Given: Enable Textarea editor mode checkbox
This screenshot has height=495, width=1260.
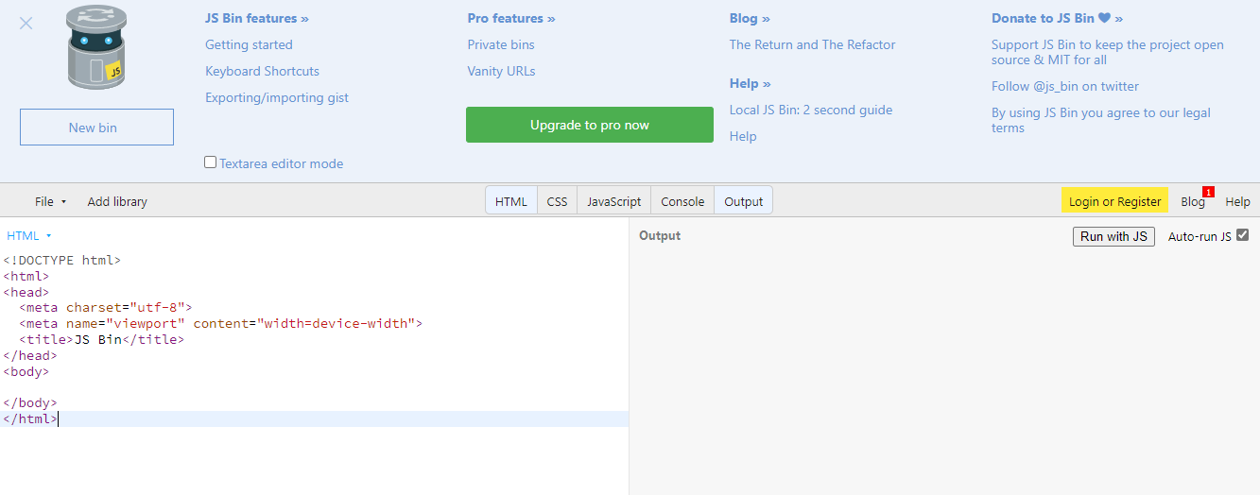Looking at the screenshot, I should click(211, 162).
